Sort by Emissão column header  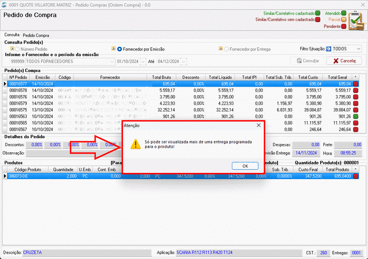pyautogui.click(x=42, y=77)
